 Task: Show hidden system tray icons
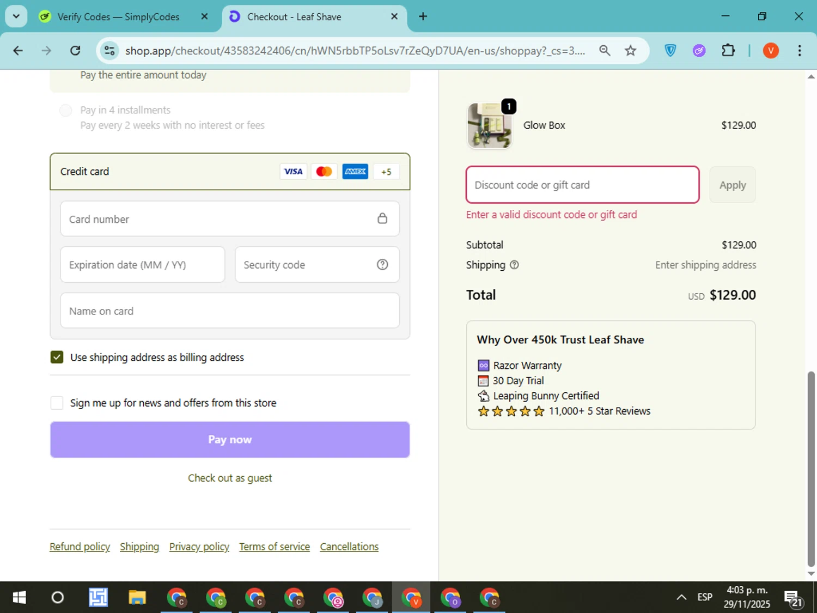[x=681, y=597]
